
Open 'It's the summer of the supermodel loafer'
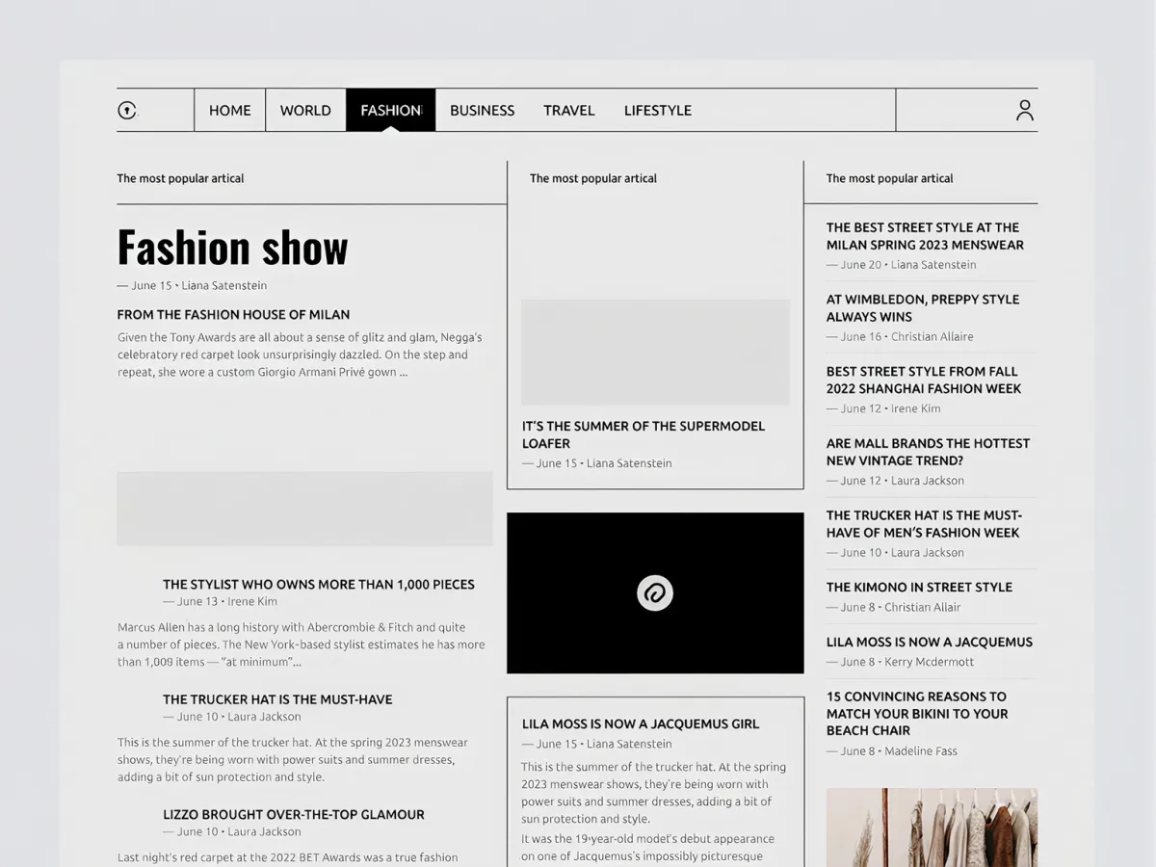coord(644,434)
